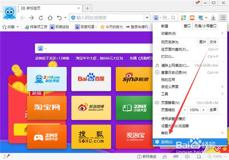The width and height of the screenshot is (229, 160).
Task: Open new tab with plus button
Action: [x=87, y=8]
